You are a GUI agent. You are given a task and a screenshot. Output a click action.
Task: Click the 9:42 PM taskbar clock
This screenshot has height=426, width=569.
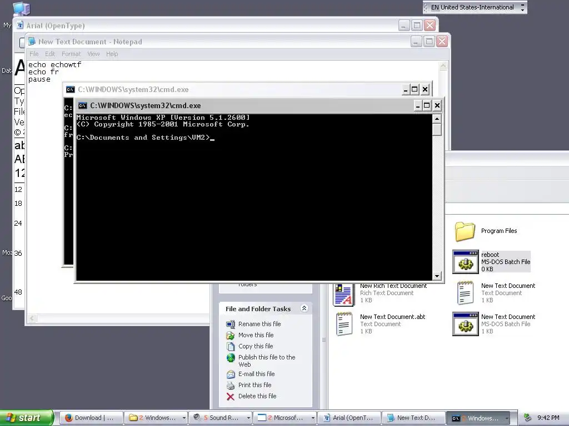pos(548,418)
